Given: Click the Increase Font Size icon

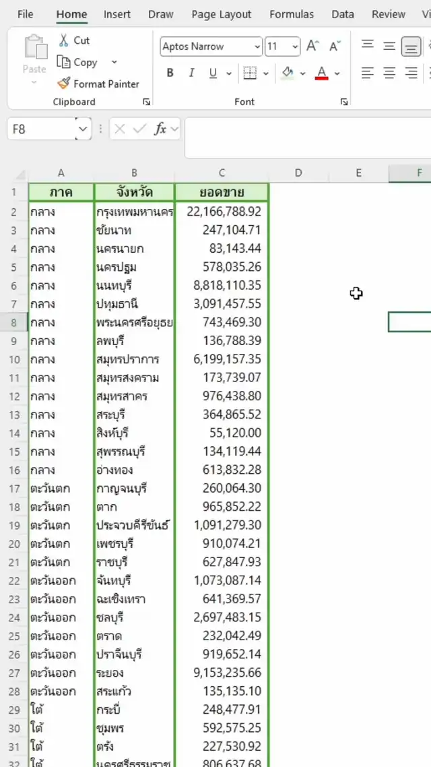Looking at the screenshot, I should click(312, 46).
